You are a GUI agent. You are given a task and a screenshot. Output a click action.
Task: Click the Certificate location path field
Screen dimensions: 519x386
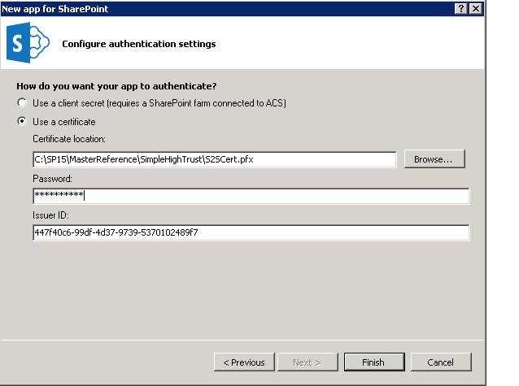[215, 159]
